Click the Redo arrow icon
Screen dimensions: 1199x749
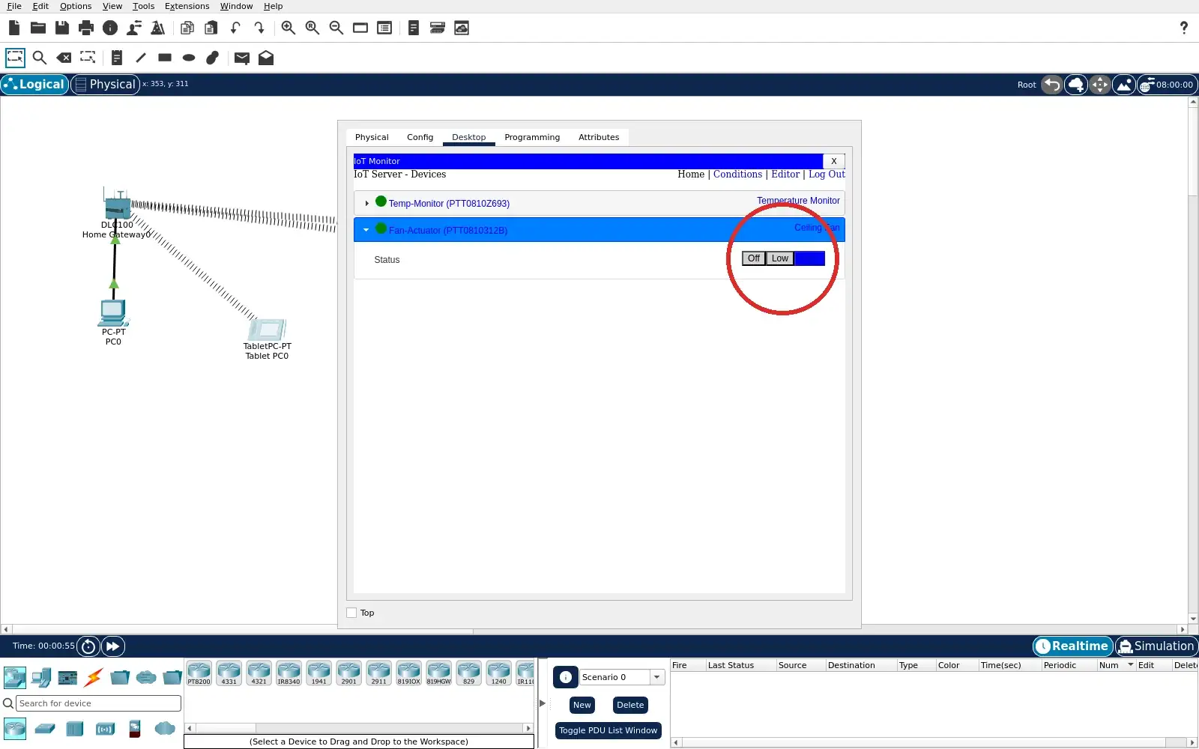coord(259,28)
